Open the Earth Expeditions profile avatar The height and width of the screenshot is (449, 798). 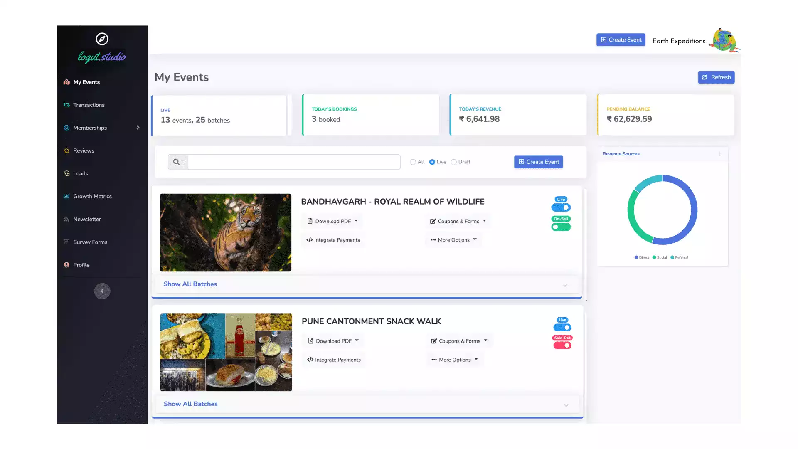click(724, 40)
